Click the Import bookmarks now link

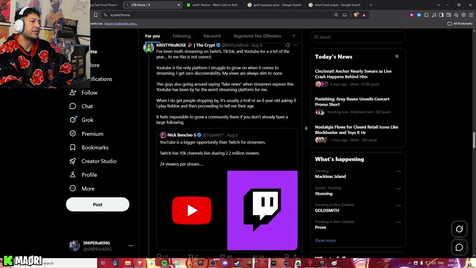(120, 23)
